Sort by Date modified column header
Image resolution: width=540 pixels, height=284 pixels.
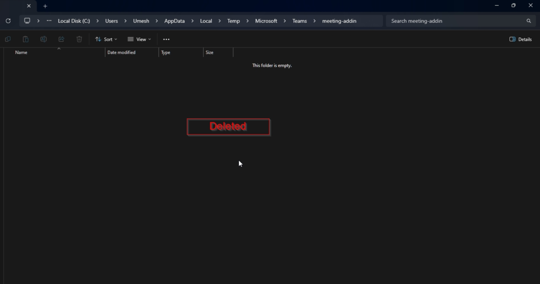[x=131, y=52]
